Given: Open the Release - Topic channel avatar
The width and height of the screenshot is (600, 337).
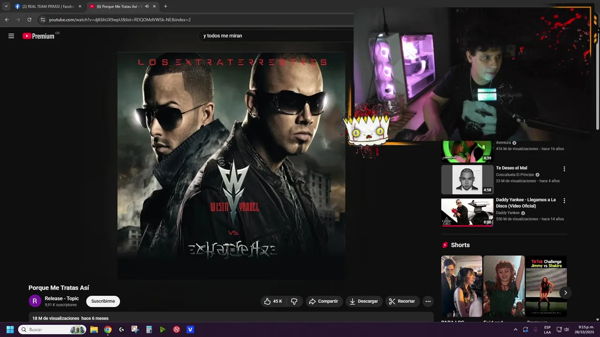Looking at the screenshot, I should click(35, 301).
